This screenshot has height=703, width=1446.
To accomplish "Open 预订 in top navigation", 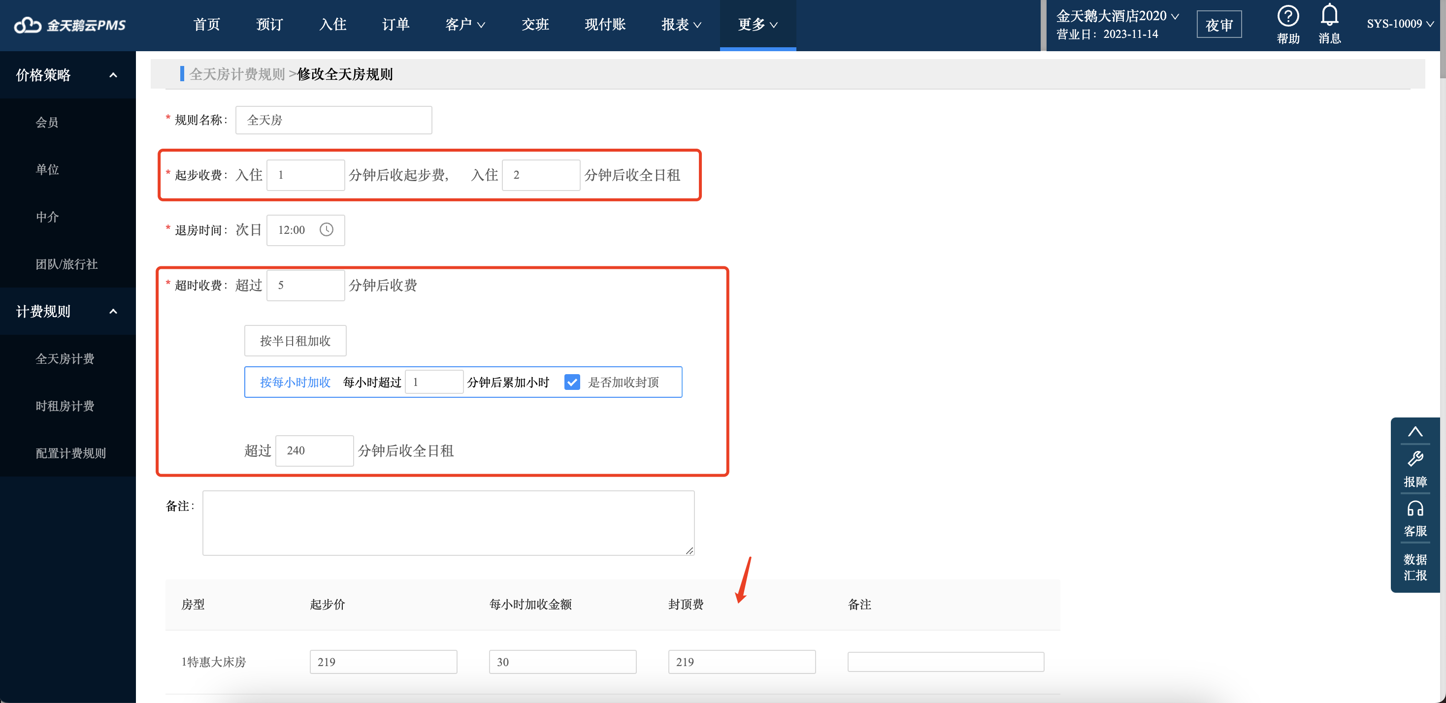I will (x=269, y=25).
